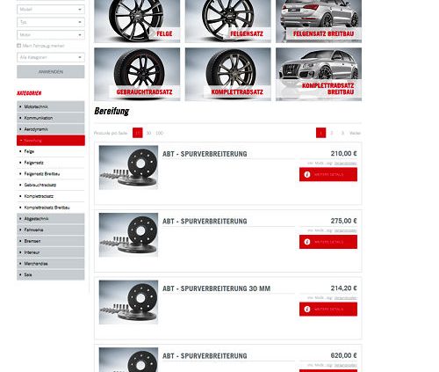Image resolution: width=439 pixels, height=372 pixels.
Task: Click the 620,00 € price text
Action: pyautogui.click(x=344, y=355)
